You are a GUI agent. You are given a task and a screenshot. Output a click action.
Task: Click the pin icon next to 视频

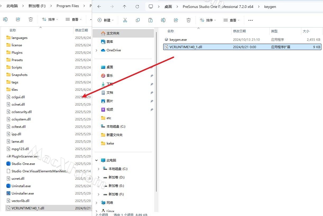pyautogui.click(x=152, y=110)
